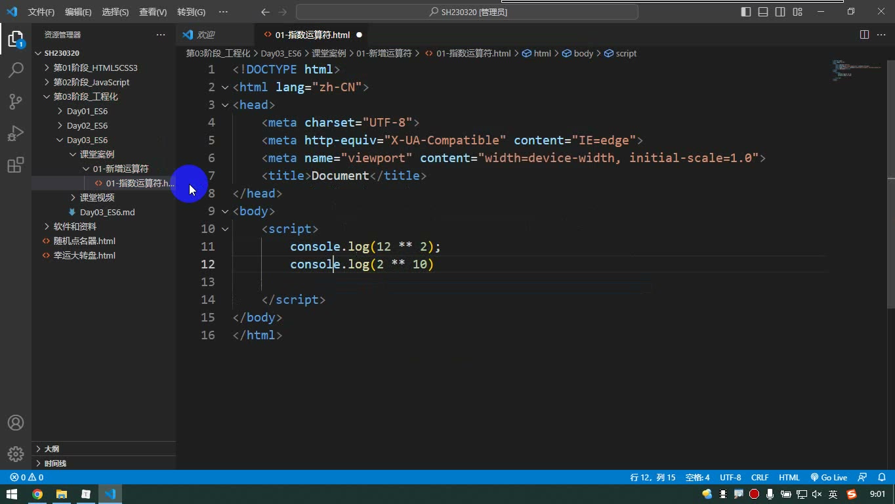Click the editor minimap preview
The image size is (895, 504).
(x=857, y=70)
